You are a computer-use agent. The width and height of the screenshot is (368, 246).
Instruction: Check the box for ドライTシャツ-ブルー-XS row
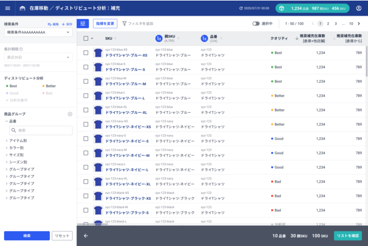(x=85, y=53)
